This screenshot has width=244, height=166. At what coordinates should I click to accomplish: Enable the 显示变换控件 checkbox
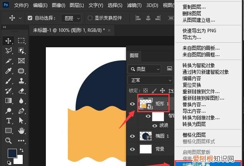pyautogui.click(x=90, y=18)
